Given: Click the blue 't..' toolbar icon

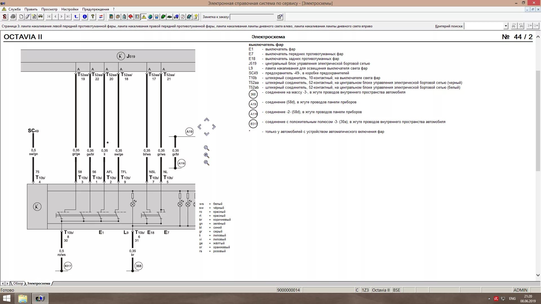Looking at the screenshot, I should click(x=76, y=17).
